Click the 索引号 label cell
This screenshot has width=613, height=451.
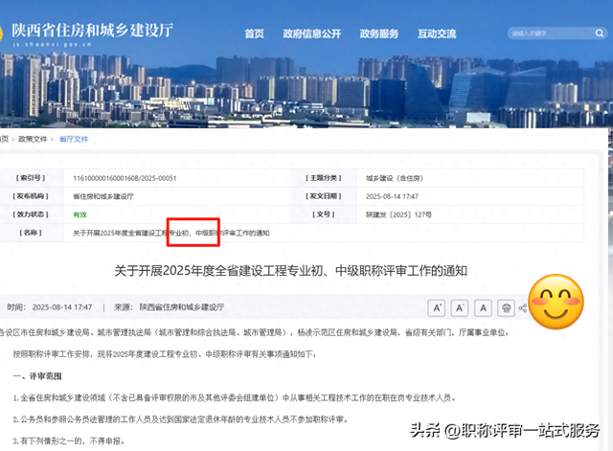click(x=31, y=178)
